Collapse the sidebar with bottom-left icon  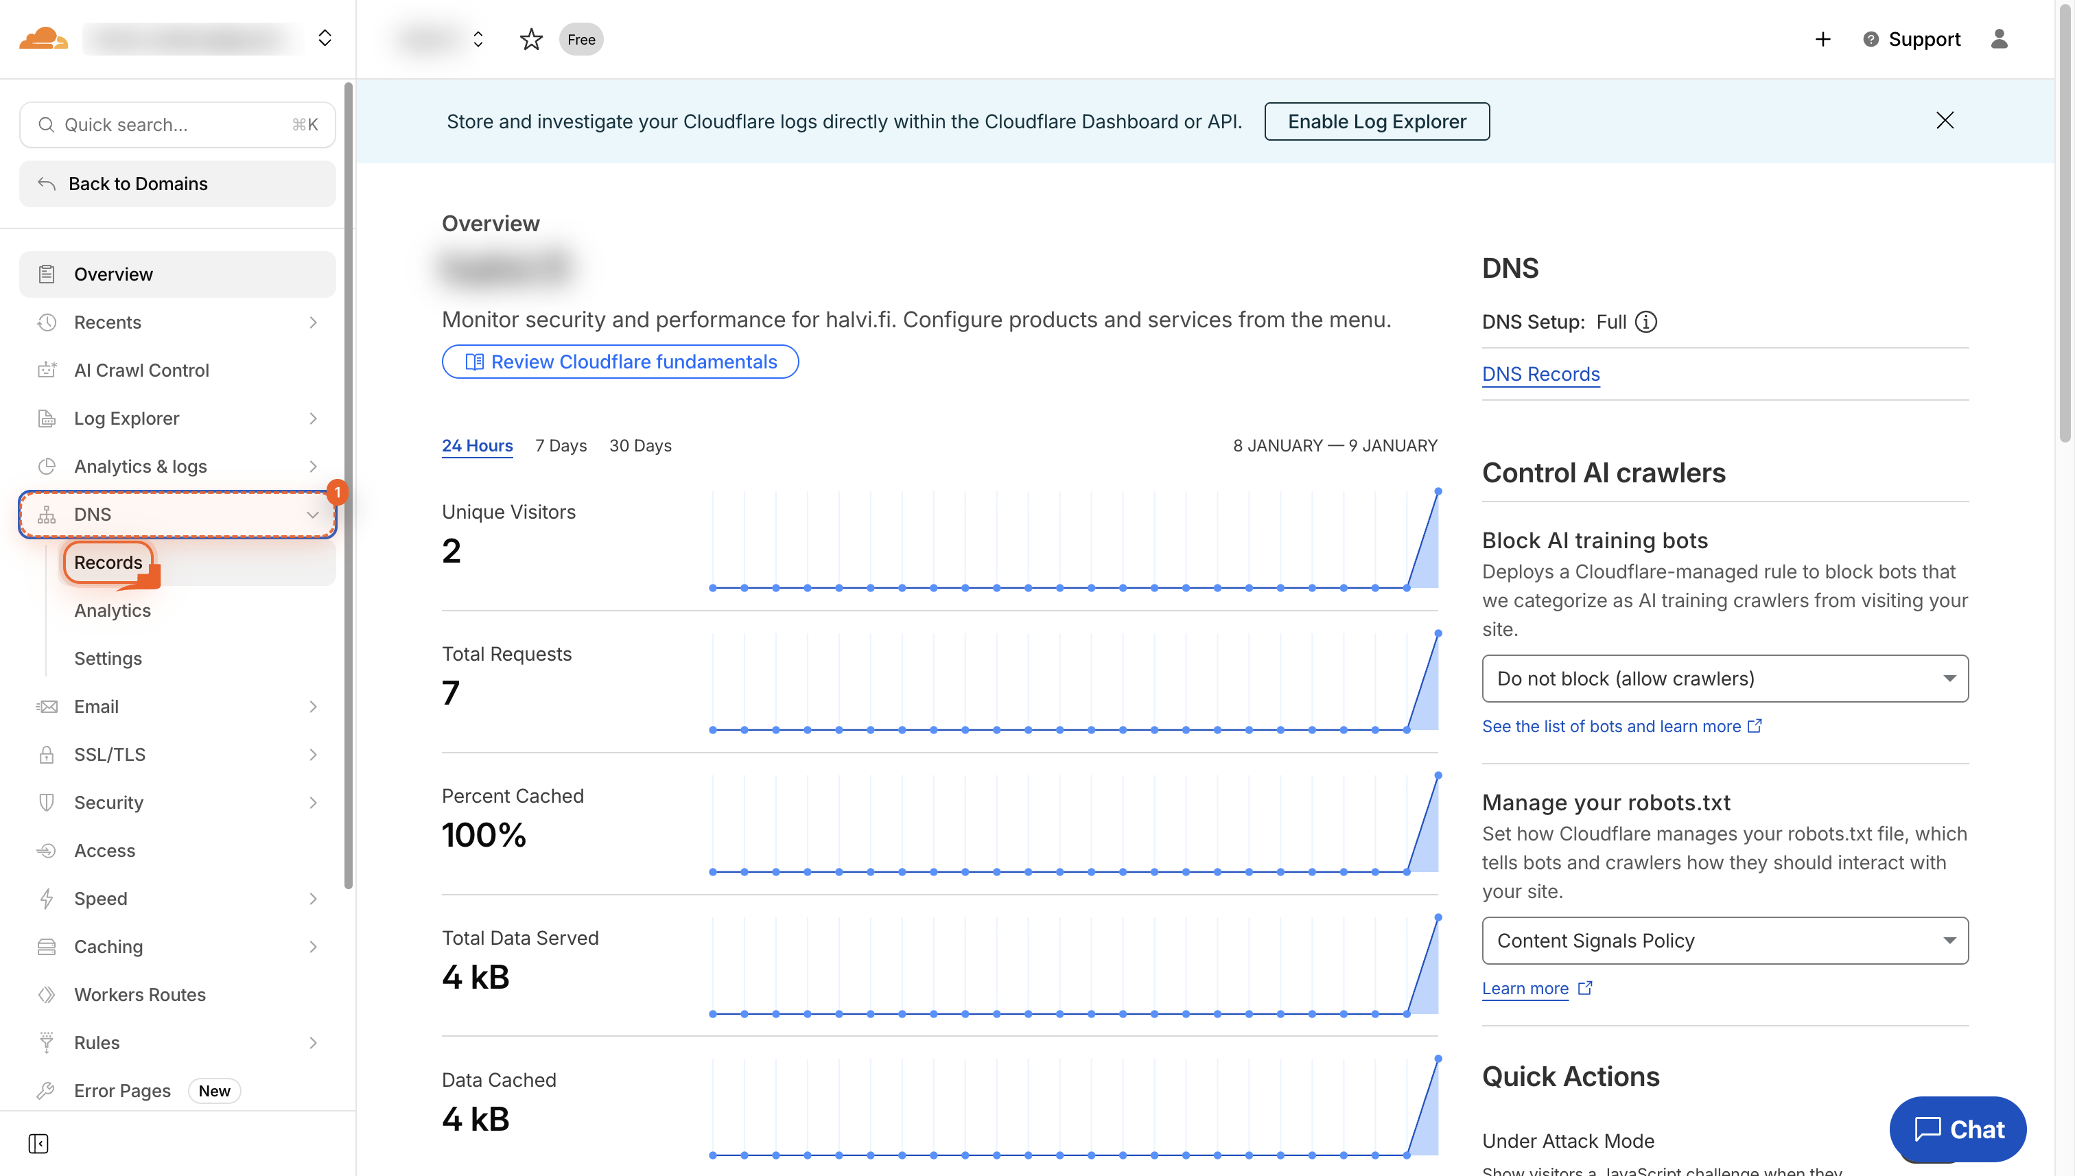point(38,1144)
